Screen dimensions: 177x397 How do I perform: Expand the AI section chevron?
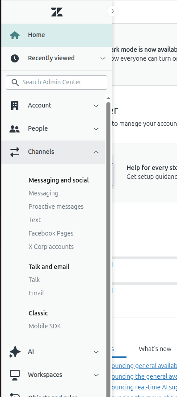(96, 352)
